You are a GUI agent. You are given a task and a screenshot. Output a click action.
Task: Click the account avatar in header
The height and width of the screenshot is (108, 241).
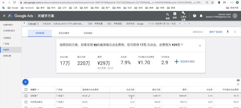(235, 16)
